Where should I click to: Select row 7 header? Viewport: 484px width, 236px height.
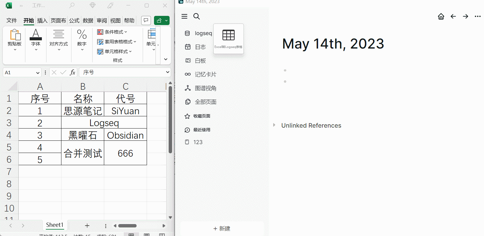pyautogui.click(x=9, y=172)
